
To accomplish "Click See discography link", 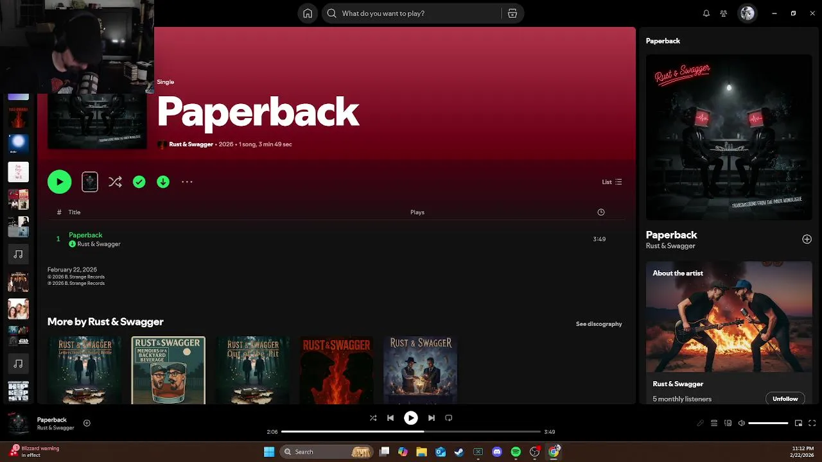I will pos(599,324).
